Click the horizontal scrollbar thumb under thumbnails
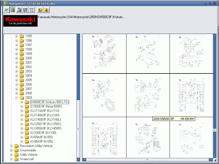This screenshot has height=164, width=219. click(x=147, y=160)
